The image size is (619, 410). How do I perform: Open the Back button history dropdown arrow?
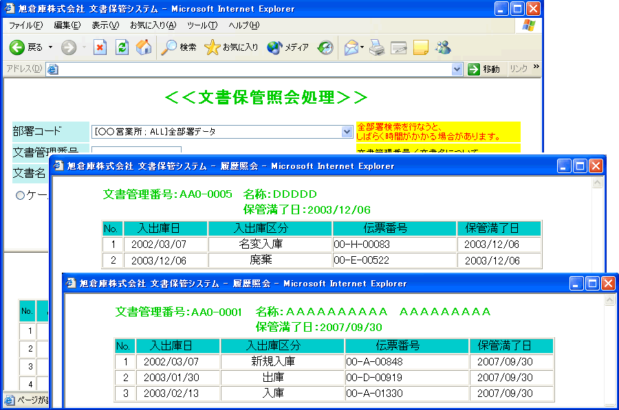click(50, 47)
